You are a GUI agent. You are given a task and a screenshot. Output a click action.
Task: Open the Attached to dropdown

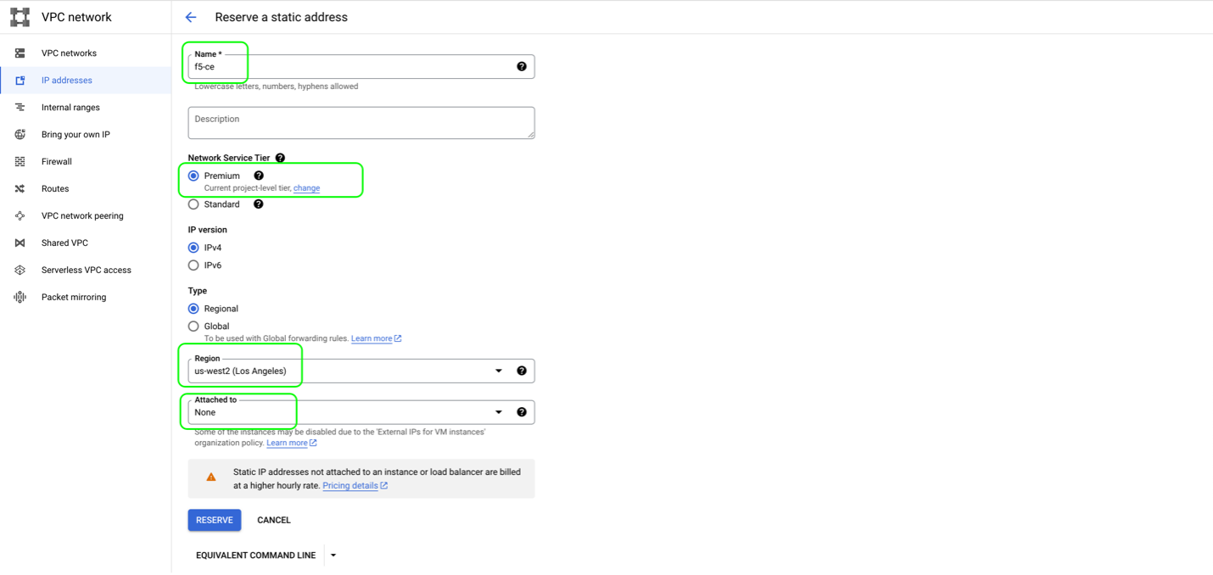[x=499, y=411]
